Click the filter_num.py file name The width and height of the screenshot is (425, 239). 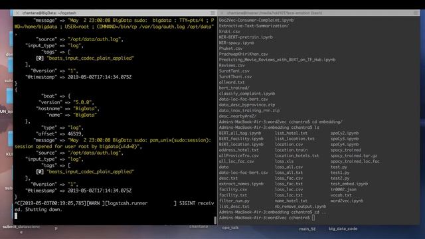(x=234, y=200)
